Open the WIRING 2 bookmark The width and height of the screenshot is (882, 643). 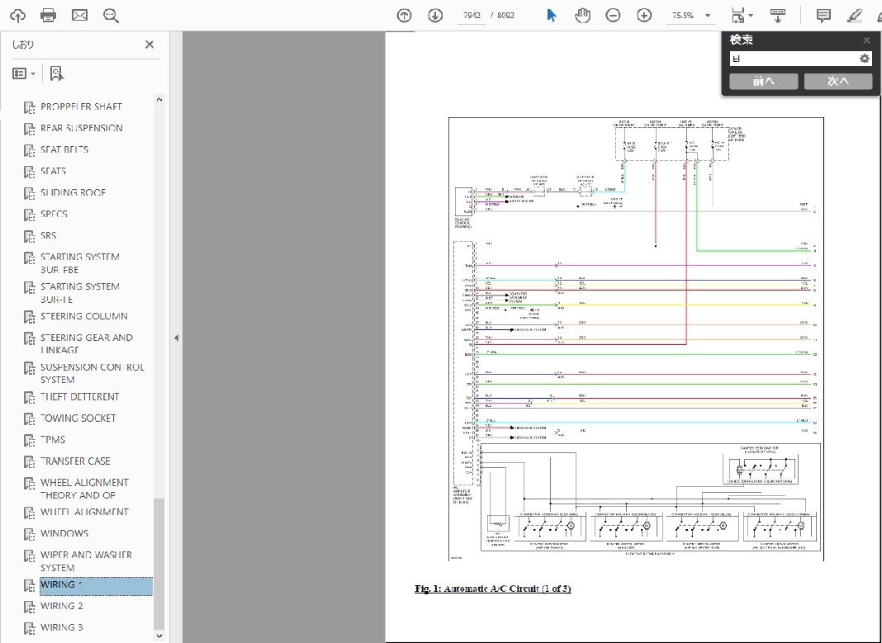pyautogui.click(x=62, y=606)
